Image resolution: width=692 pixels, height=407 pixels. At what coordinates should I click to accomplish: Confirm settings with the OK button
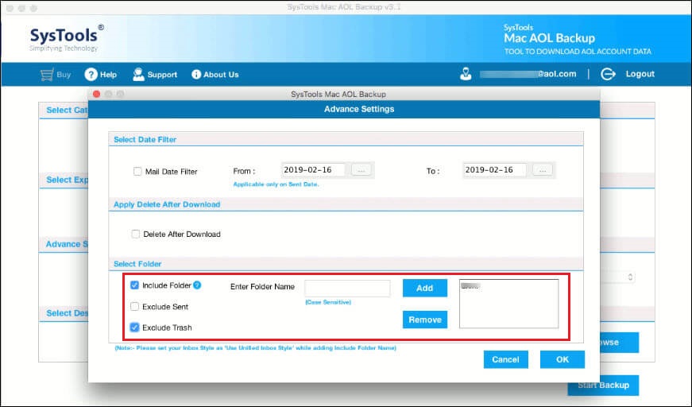(562, 359)
